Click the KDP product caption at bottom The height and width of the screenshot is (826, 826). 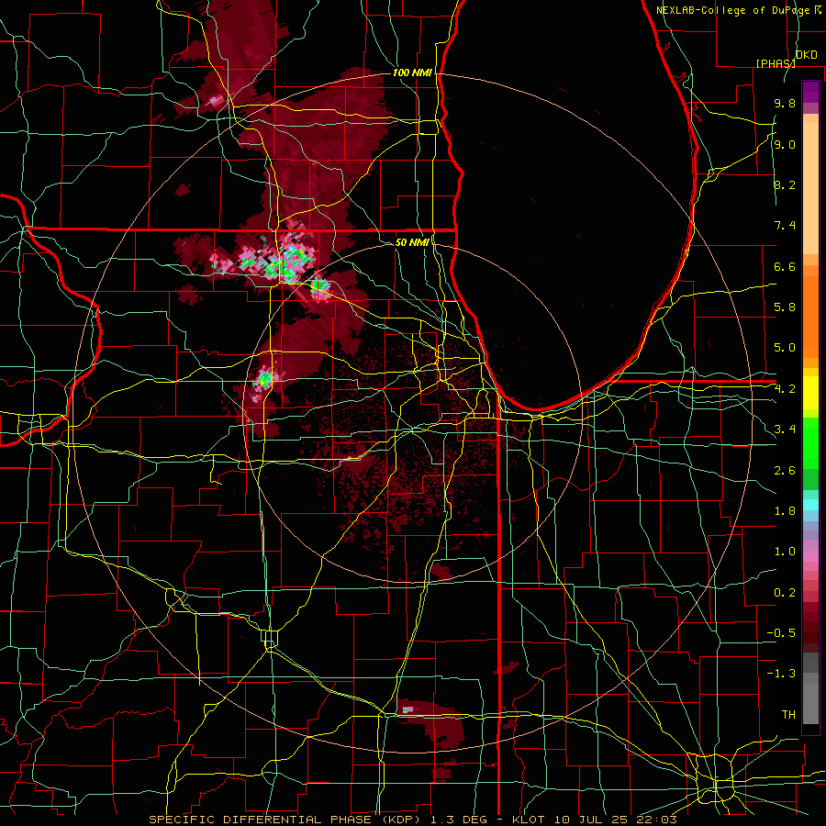tap(412, 820)
